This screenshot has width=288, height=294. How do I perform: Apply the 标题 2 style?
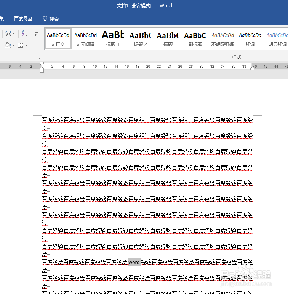140,39
